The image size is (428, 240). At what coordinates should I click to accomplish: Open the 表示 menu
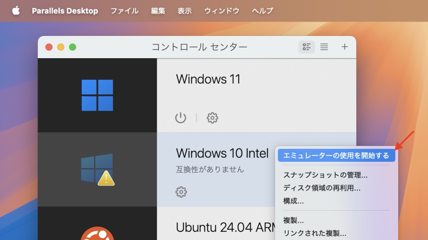coord(185,11)
